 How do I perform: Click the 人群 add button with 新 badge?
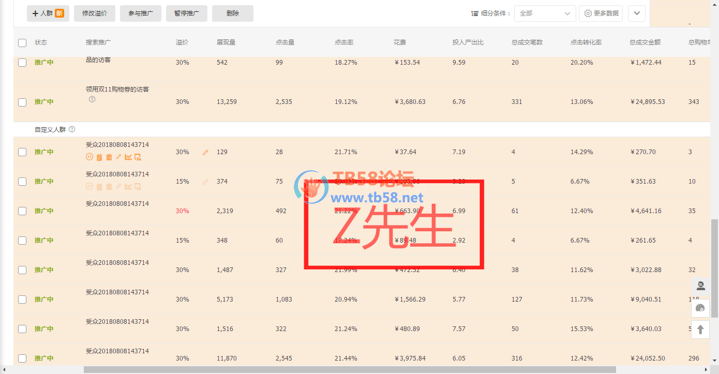(48, 13)
